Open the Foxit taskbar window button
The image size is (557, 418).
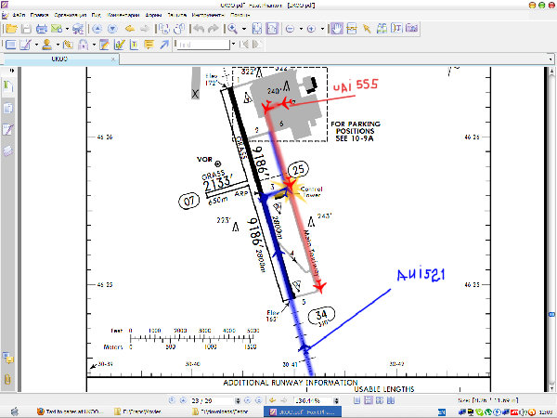[x=303, y=411]
